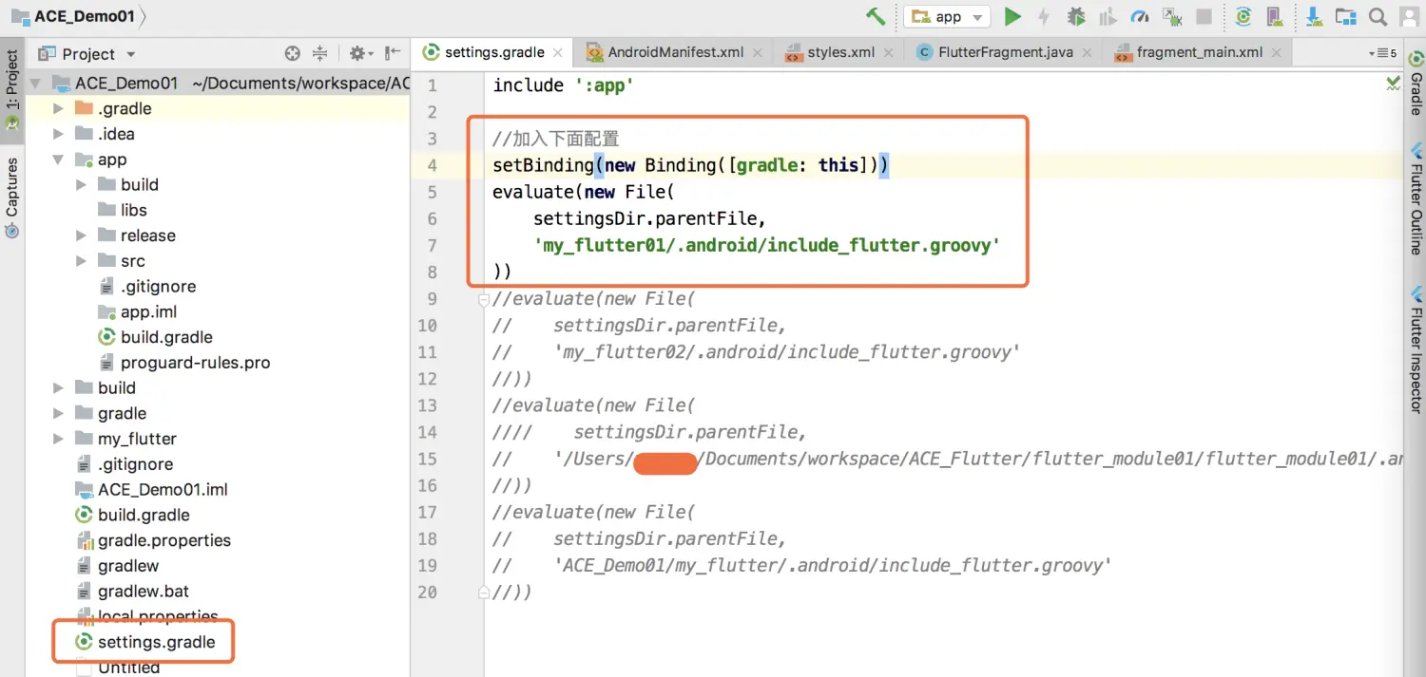Image resolution: width=1426 pixels, height=677 pixels.
Task: Click the Apply Changes lightning icon
Action: click(x=1045, y=16)
